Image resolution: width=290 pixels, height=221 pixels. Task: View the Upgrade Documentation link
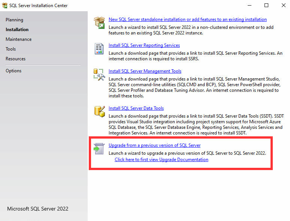click(x=161, y=160)
